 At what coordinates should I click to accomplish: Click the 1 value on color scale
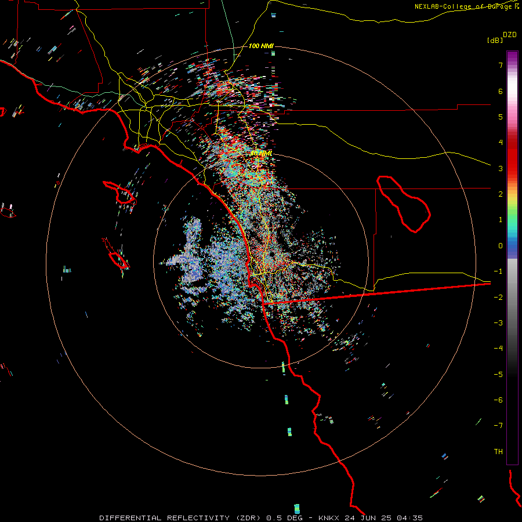pyautogui.click(x=501, y=220)
